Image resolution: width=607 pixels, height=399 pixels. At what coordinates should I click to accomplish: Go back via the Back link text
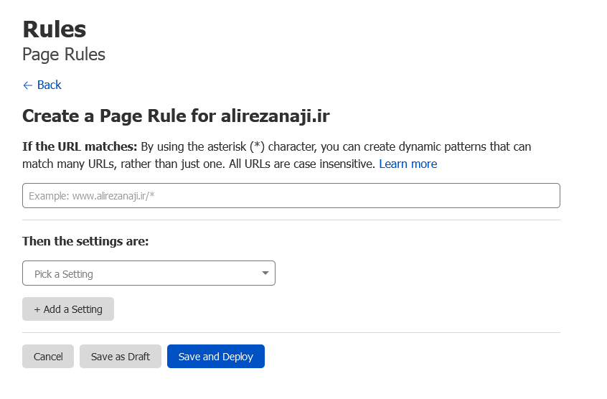tap(50, 85)
